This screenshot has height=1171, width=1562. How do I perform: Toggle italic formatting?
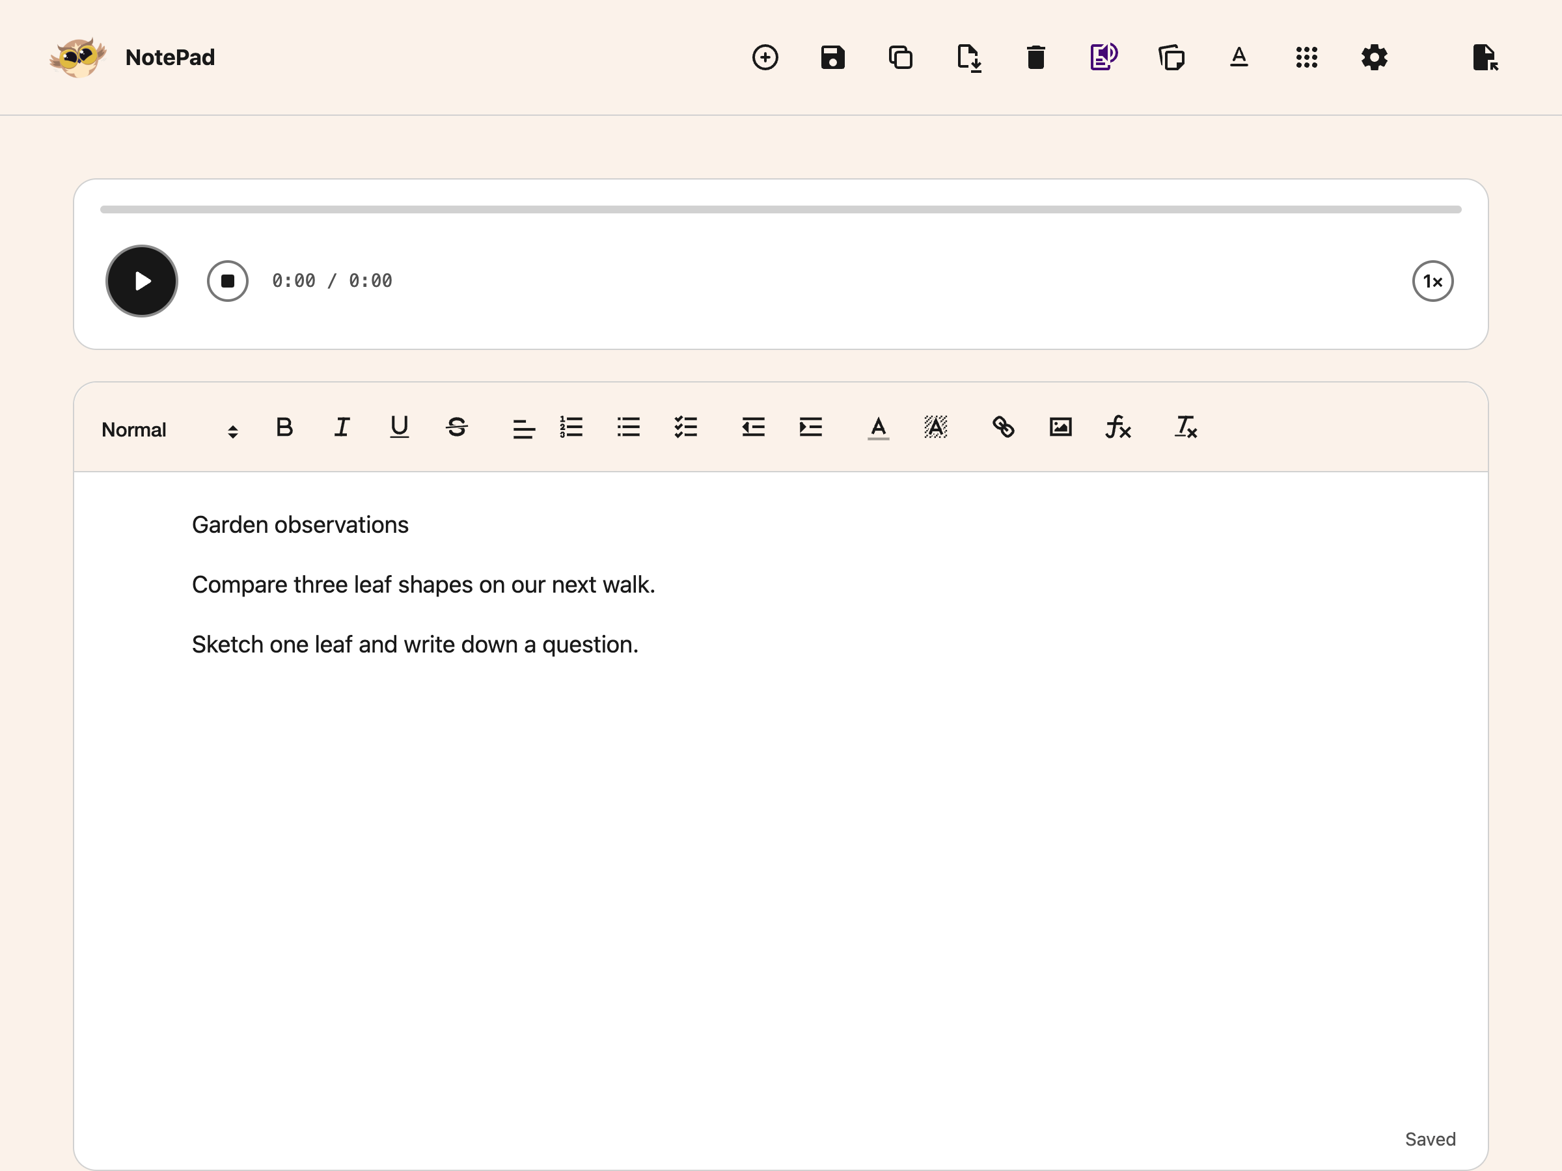(342, 427)
